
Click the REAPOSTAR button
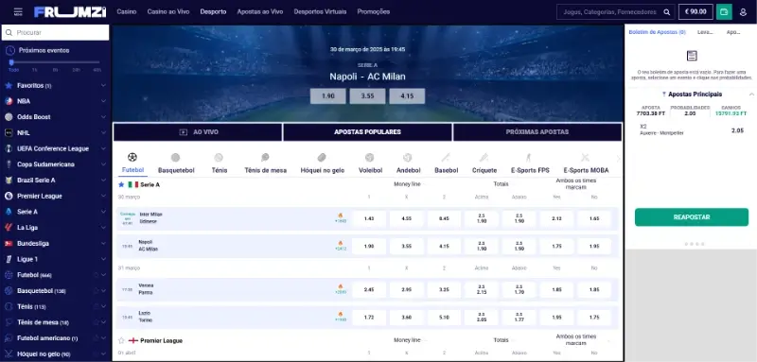click(x=692, y=217)
